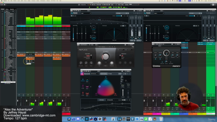This screenshot has width=217, height=122.
Task: Open Safari from the Dock
Action: pyautogui.click(x=137, y=119)
